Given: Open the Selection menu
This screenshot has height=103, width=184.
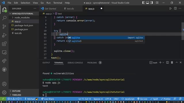Looking at the screenshot, I should tap(25, 3).
